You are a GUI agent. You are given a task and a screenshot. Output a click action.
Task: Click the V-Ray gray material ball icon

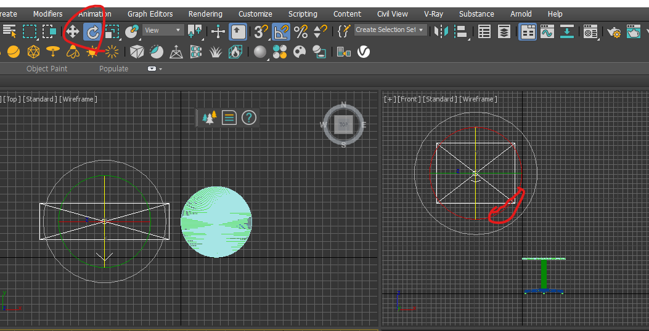click(x=260, y=52)
